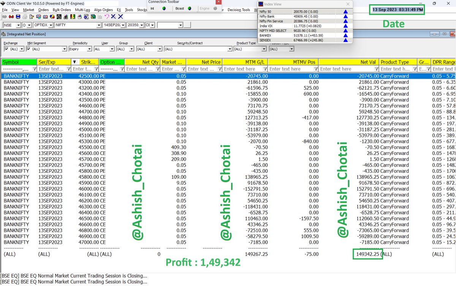Screen dimensions: 456x307
Task: Toggle the Mkt Segment (ALL) checkbox
Action: pyautogui.click(x=29, y=49)
